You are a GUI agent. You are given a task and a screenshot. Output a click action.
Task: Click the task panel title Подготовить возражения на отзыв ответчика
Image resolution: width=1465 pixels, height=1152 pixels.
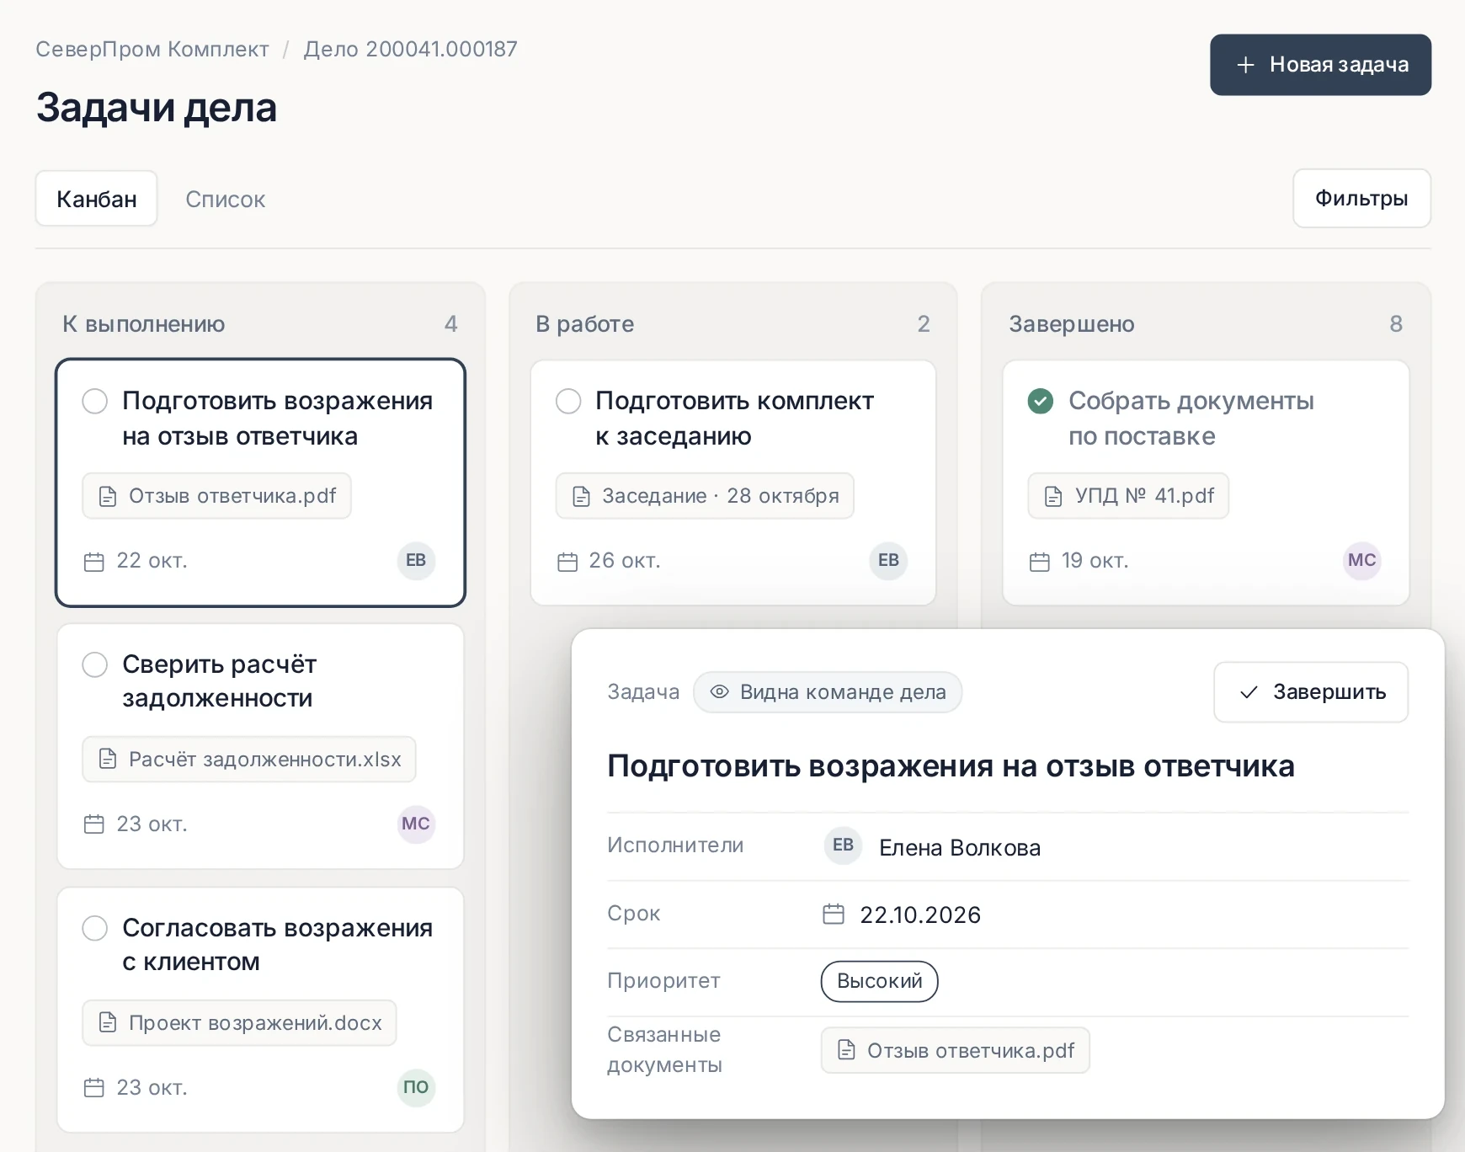pos(951,766)
